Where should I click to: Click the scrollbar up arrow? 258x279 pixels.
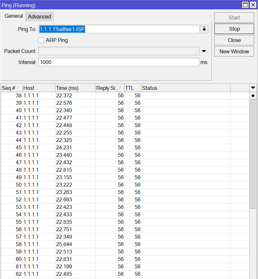pos(253,96)
